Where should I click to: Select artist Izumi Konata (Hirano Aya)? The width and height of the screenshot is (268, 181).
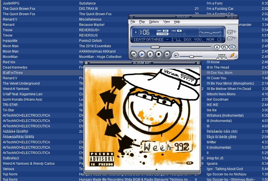click(22, 99)
